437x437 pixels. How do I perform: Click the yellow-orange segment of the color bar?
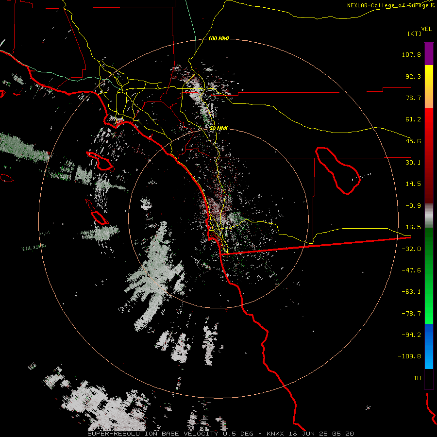[429, 86]
